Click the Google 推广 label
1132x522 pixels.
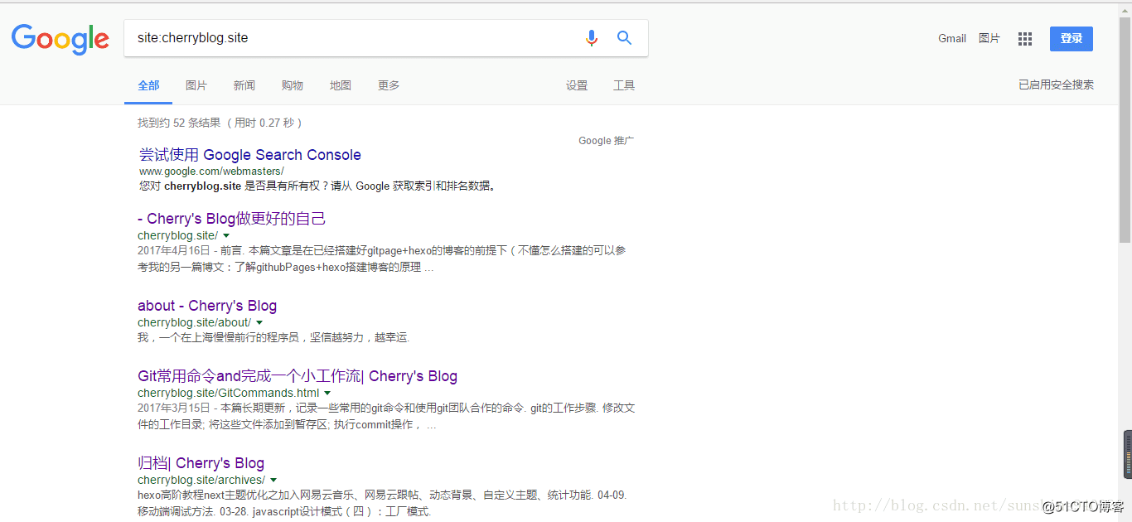(606, 141)
